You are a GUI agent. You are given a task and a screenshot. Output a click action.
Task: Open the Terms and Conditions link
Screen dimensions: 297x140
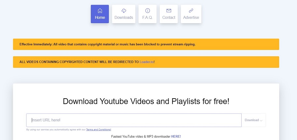tap(98, 130)
